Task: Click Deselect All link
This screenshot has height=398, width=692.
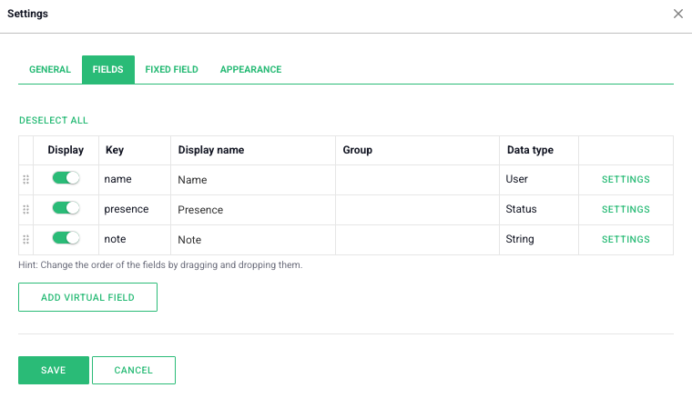Action: click(54, 120)
